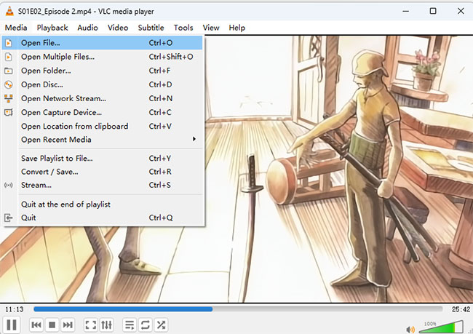
Task: Choose Save Playlist to File...
Action: pyautogui.click(x=103, y=158)
